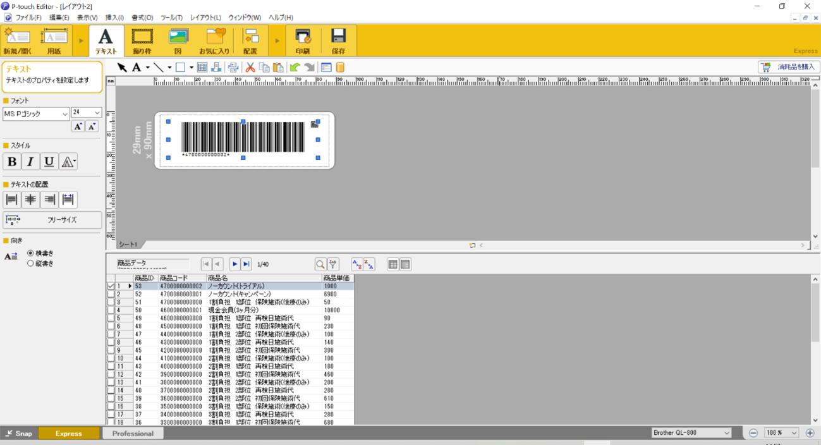This screenshot has width=821, height=445.
Task: Click the magnifier search icon in database panel
Action: [320, 264]
